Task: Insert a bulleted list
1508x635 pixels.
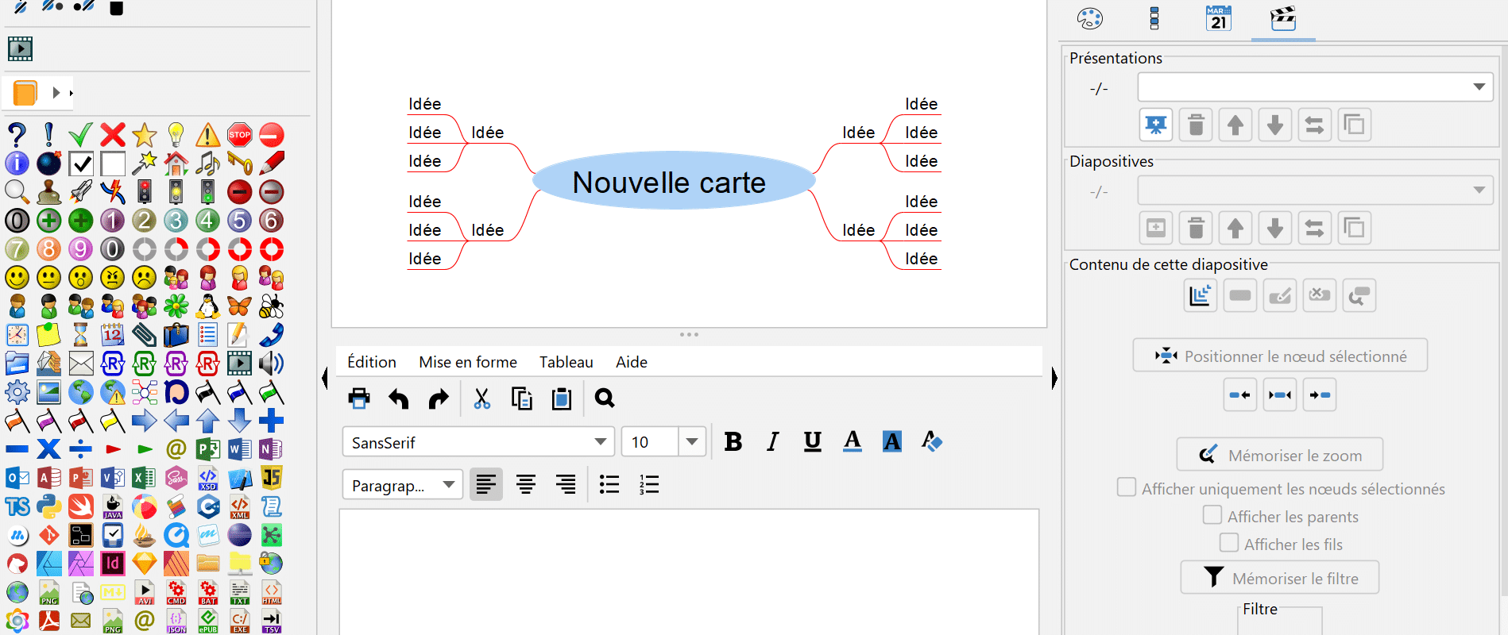Action: [609, 484]
